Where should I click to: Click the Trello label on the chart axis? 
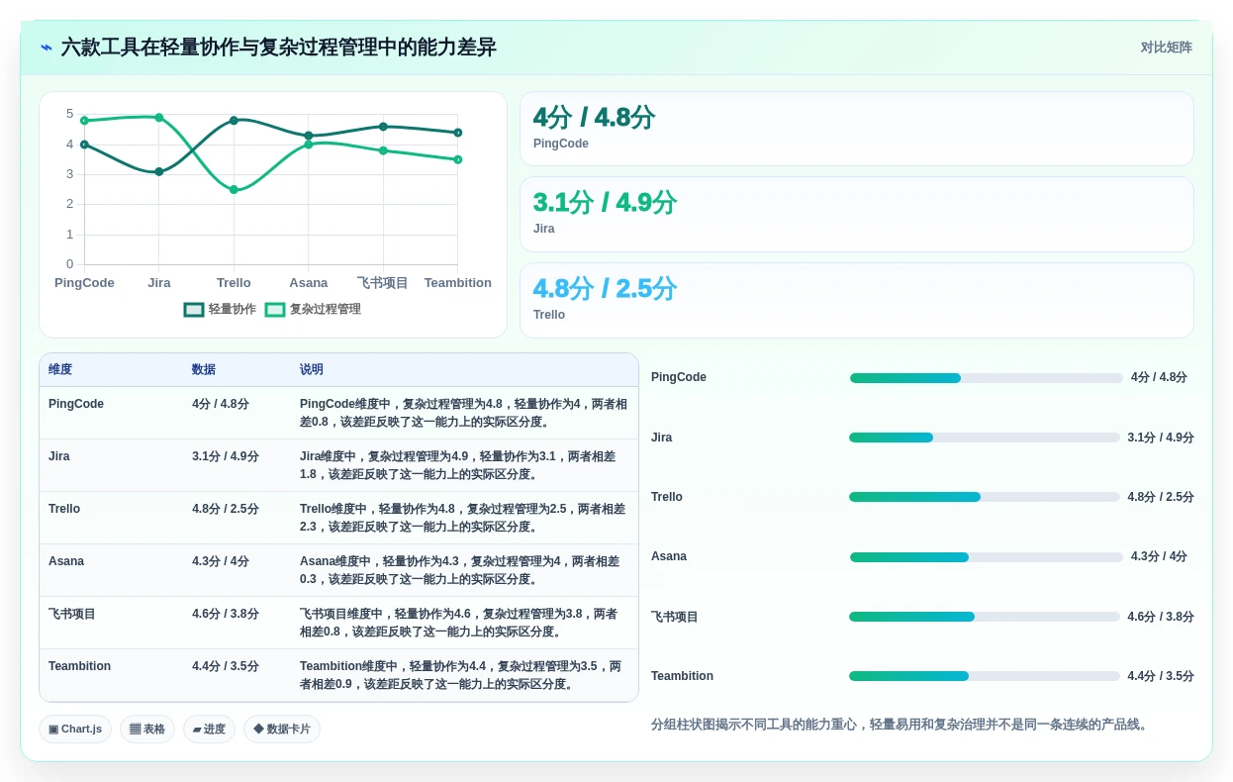point(234,283)
